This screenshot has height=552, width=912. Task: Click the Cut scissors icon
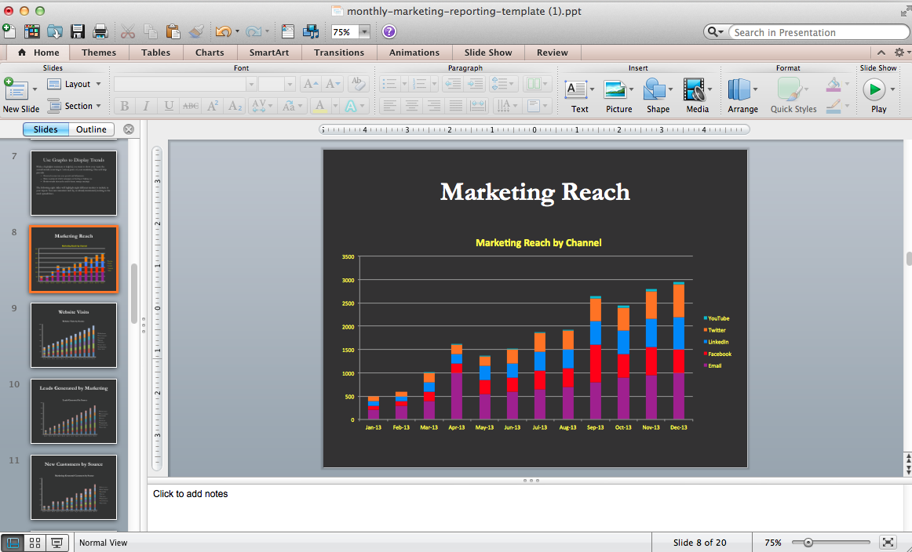(x=128, y=31)
